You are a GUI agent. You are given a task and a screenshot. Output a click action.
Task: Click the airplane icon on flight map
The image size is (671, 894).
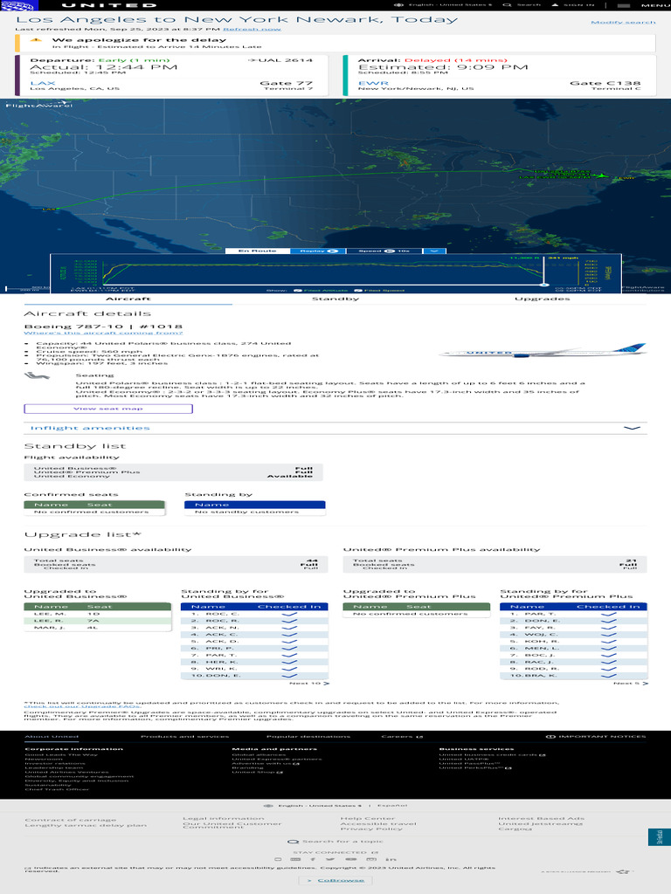coord(601,175)
